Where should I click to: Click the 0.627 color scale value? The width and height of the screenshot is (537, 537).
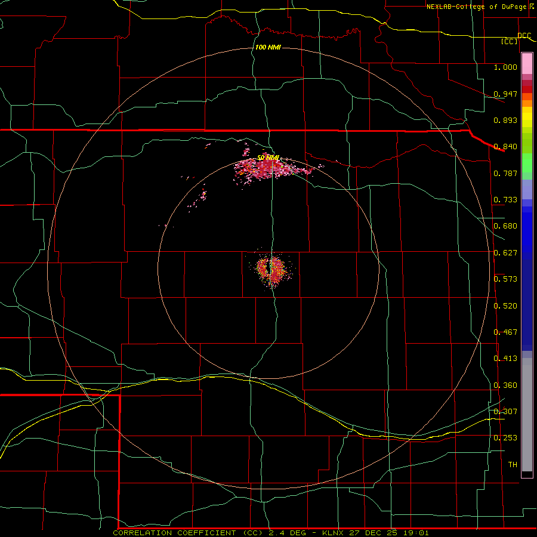click(x=505, y=253)
